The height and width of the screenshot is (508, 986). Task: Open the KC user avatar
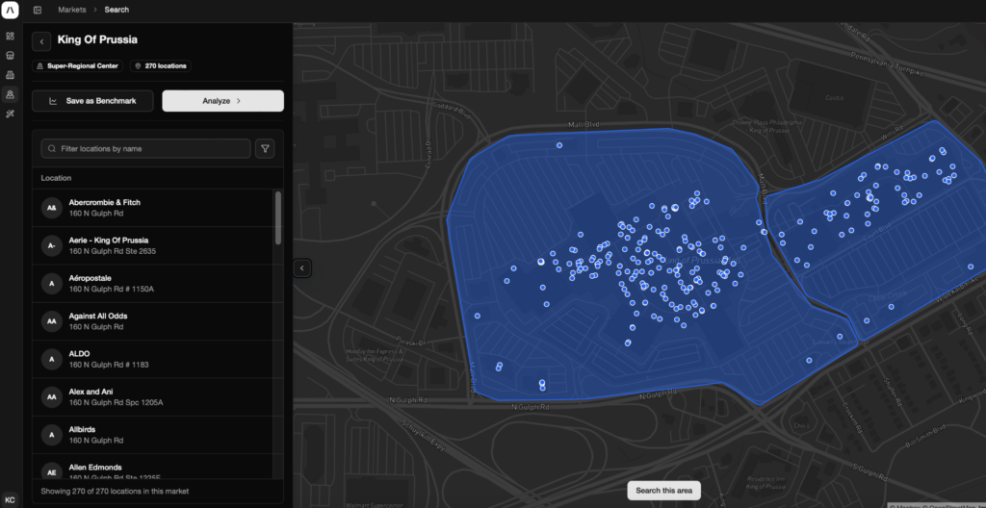[10, 500]
